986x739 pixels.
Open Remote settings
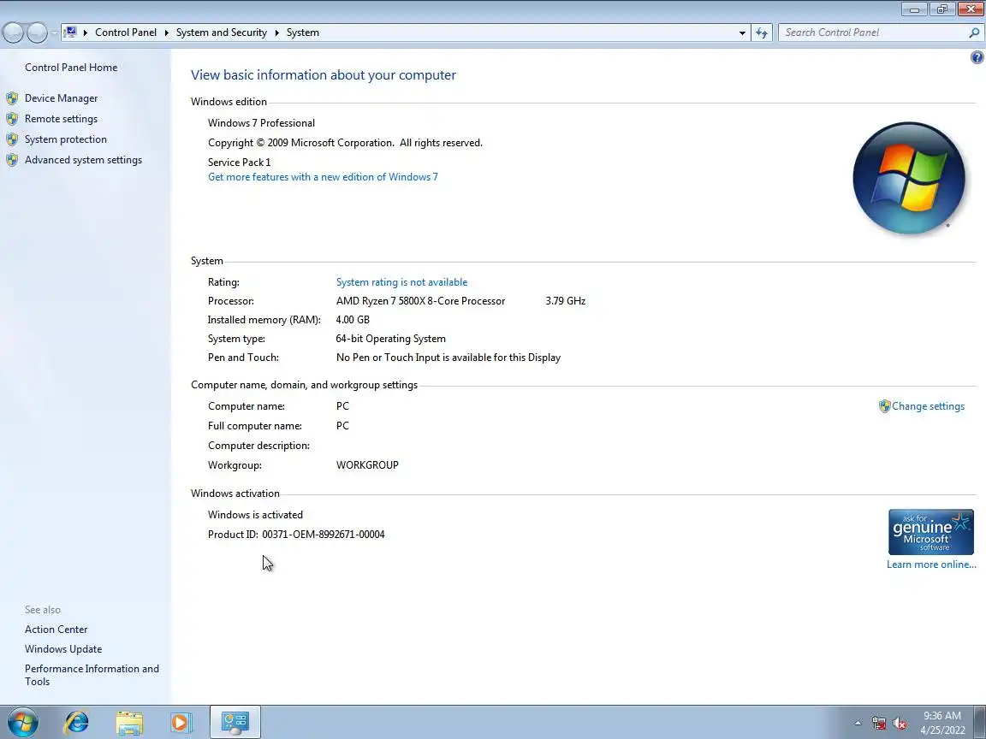61,119
